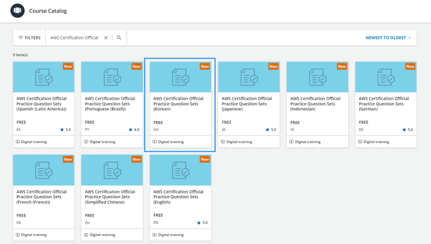The image size is (431, 244).
Task: Click the Digital training icon on Korean card
Action: (x=154, y=142)
